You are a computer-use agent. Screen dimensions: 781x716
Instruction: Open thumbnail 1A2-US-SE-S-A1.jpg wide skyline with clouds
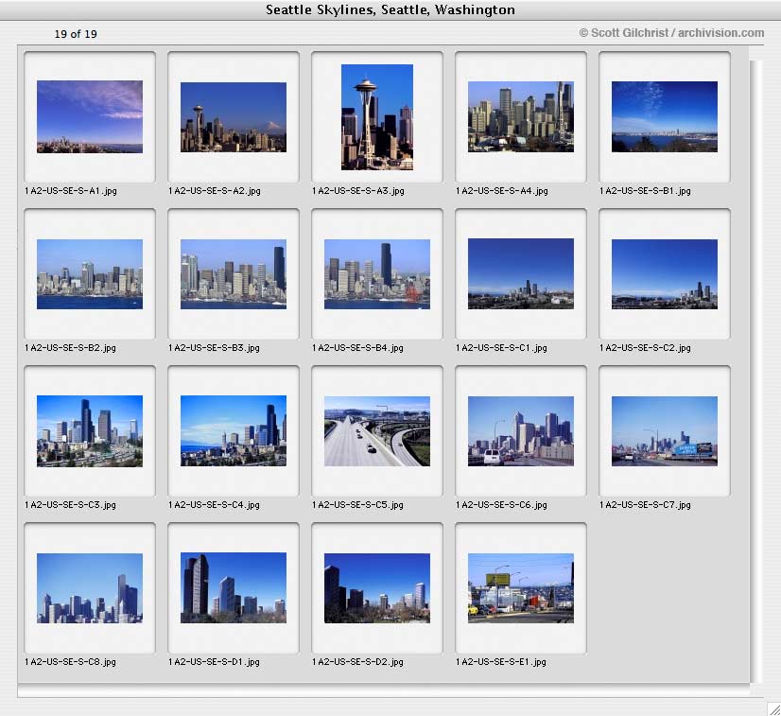[x=90, y=116]
